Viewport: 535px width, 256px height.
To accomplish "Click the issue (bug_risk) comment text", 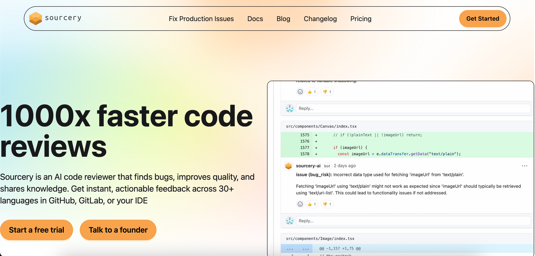I will (x=380, y=175).
